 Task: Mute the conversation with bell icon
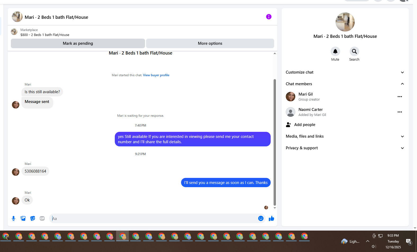coord(335,51)
